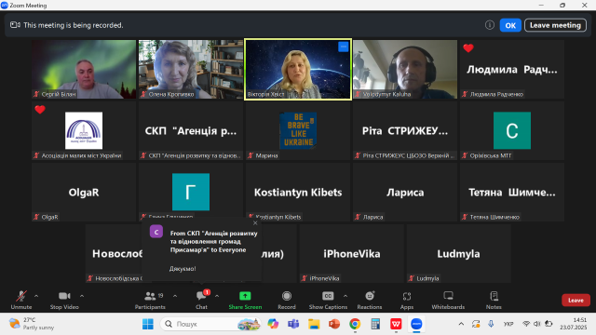Open PowerPoint from the taskbar
This screenshot has height=335, width=596.
pyautogui.click(x=334, y=324)
